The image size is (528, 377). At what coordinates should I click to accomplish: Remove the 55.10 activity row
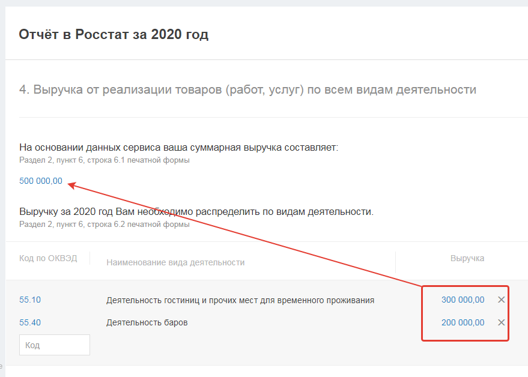501,300
